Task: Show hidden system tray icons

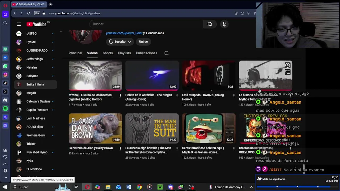Action: pyautogui.click(x=251, y=187)
